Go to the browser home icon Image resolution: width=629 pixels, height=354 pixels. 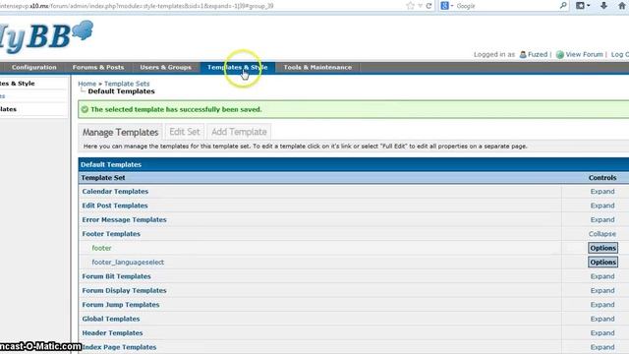[622, 6]
